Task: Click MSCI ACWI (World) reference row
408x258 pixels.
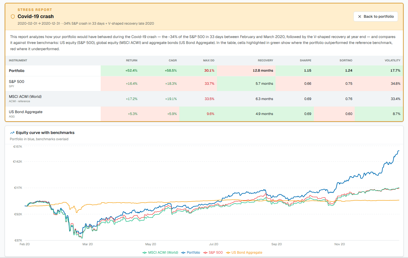Action: 204,99
